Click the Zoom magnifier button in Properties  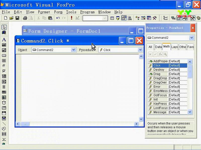[x=165, y=54]
